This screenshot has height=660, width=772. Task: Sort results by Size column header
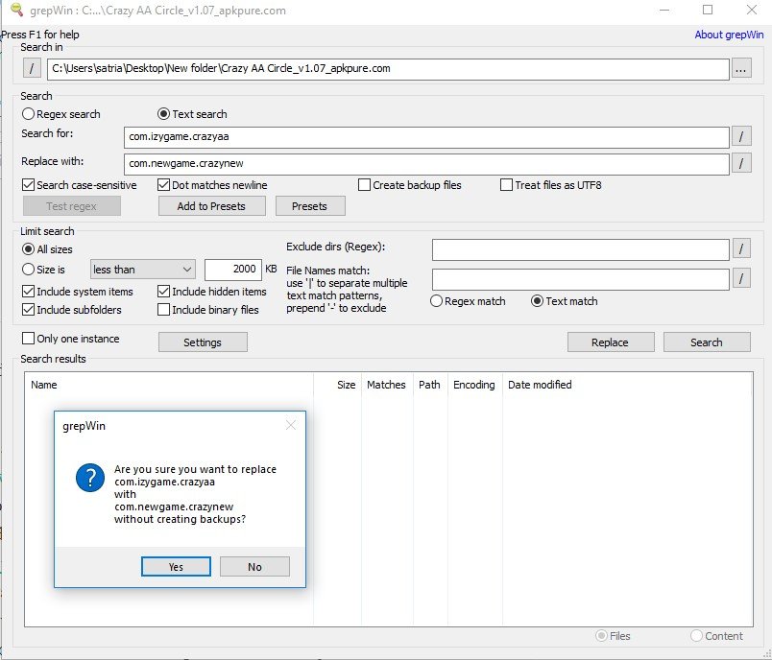[x=337, y=385]
